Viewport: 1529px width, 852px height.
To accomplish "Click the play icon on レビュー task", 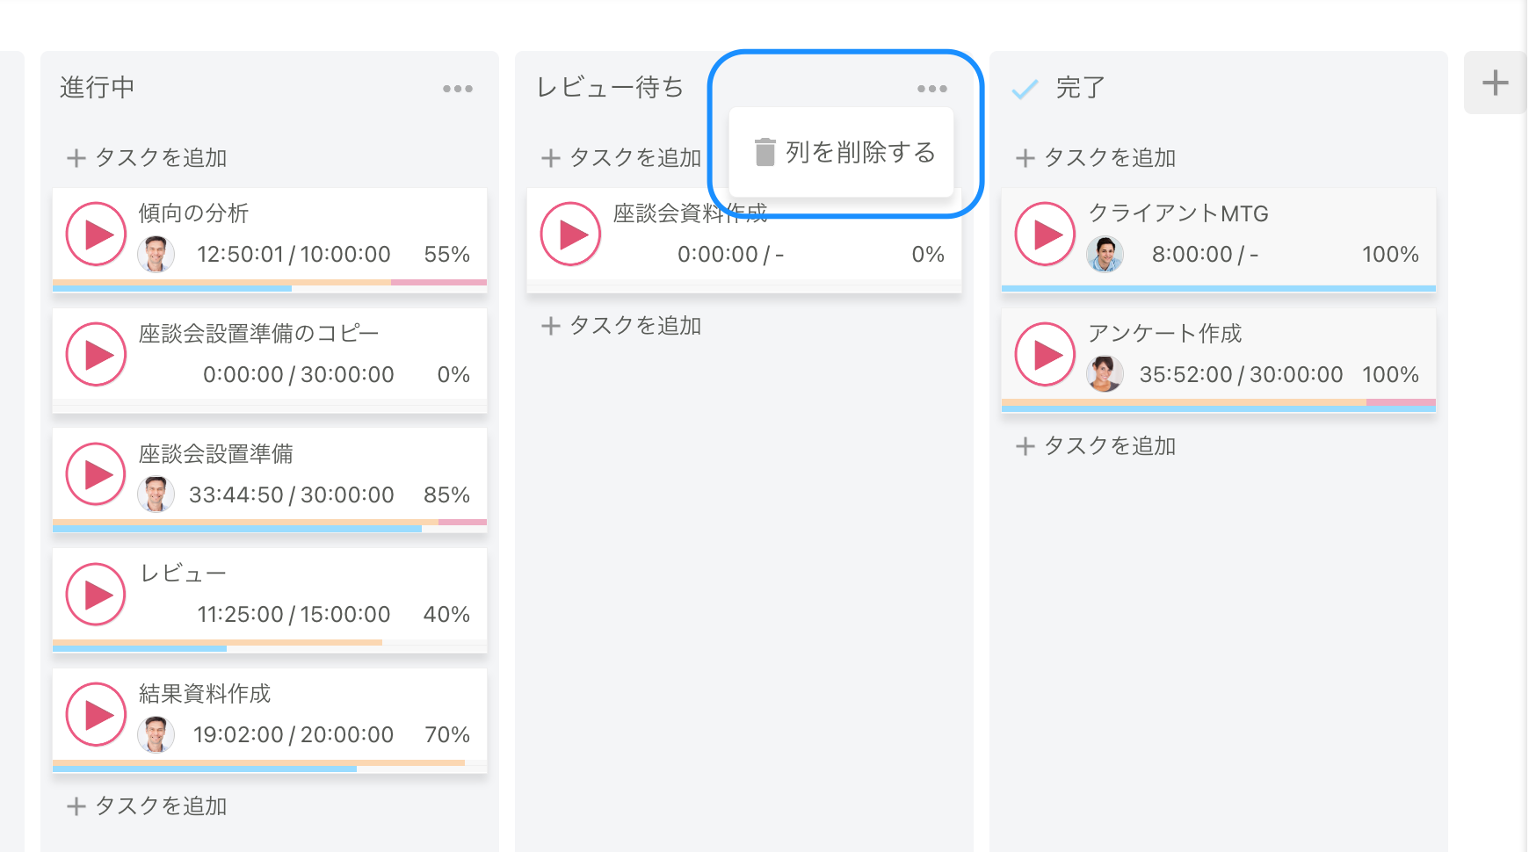I will tap(95, 594).
